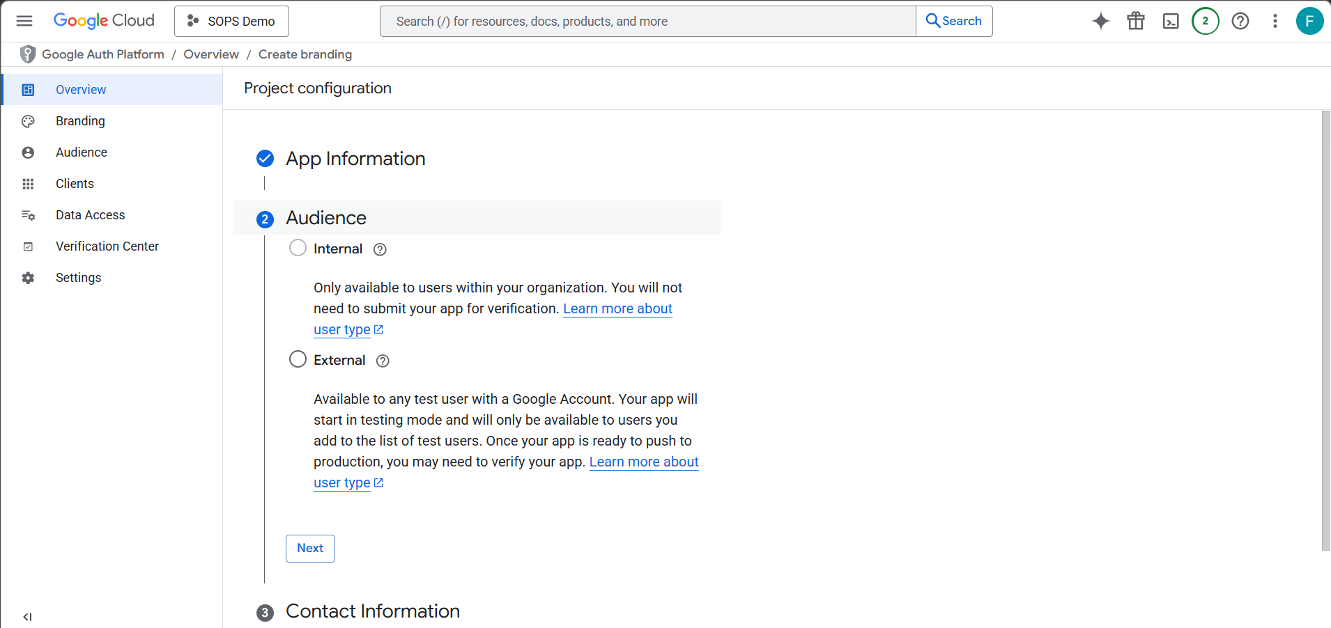Screen dimensions: 1331x628
Task: Select the External audience radio button
Action: pos(298,359)
